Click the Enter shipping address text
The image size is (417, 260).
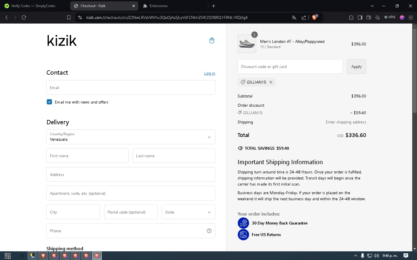click(x=346, y=122)
